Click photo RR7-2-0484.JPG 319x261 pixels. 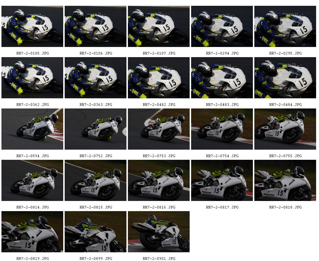tap(285, 78)
